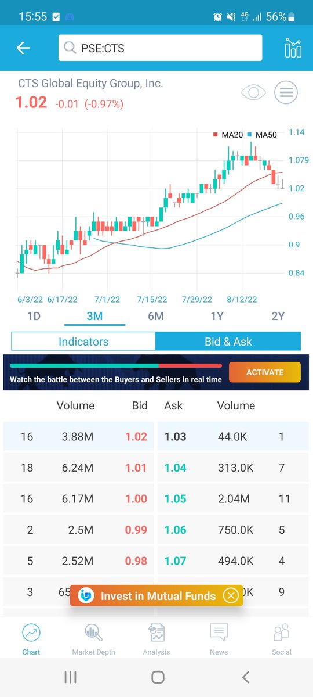Viewport: 313px width, 697px height.
Task: Tap the muted sound status icon
Action: click(x=232, y=17)
